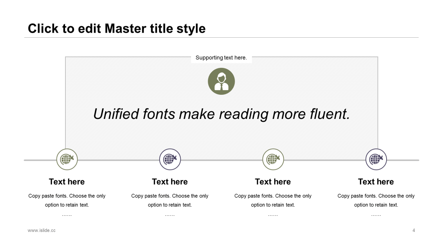
Task: Select the leftmost 'Copy paste fonts' paragraph
Action: click(67, 200)
